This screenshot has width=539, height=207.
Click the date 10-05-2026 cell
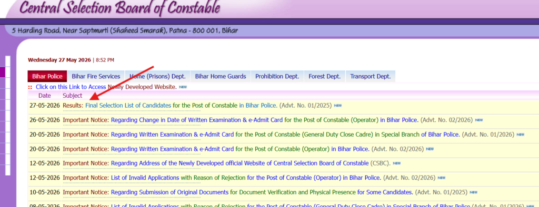pyautogui.click(x=44, y=192)
